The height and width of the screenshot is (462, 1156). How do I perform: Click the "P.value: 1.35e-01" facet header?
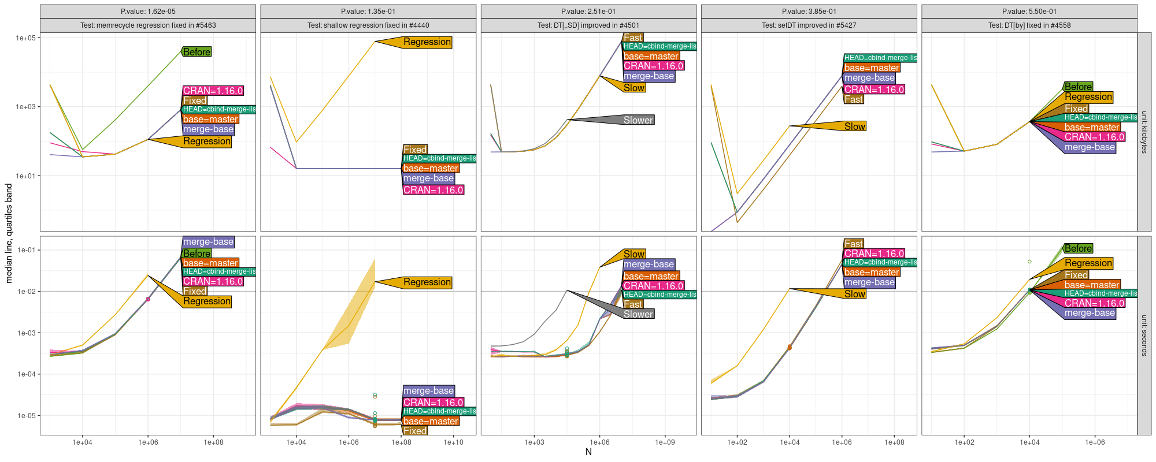point(368,12)
